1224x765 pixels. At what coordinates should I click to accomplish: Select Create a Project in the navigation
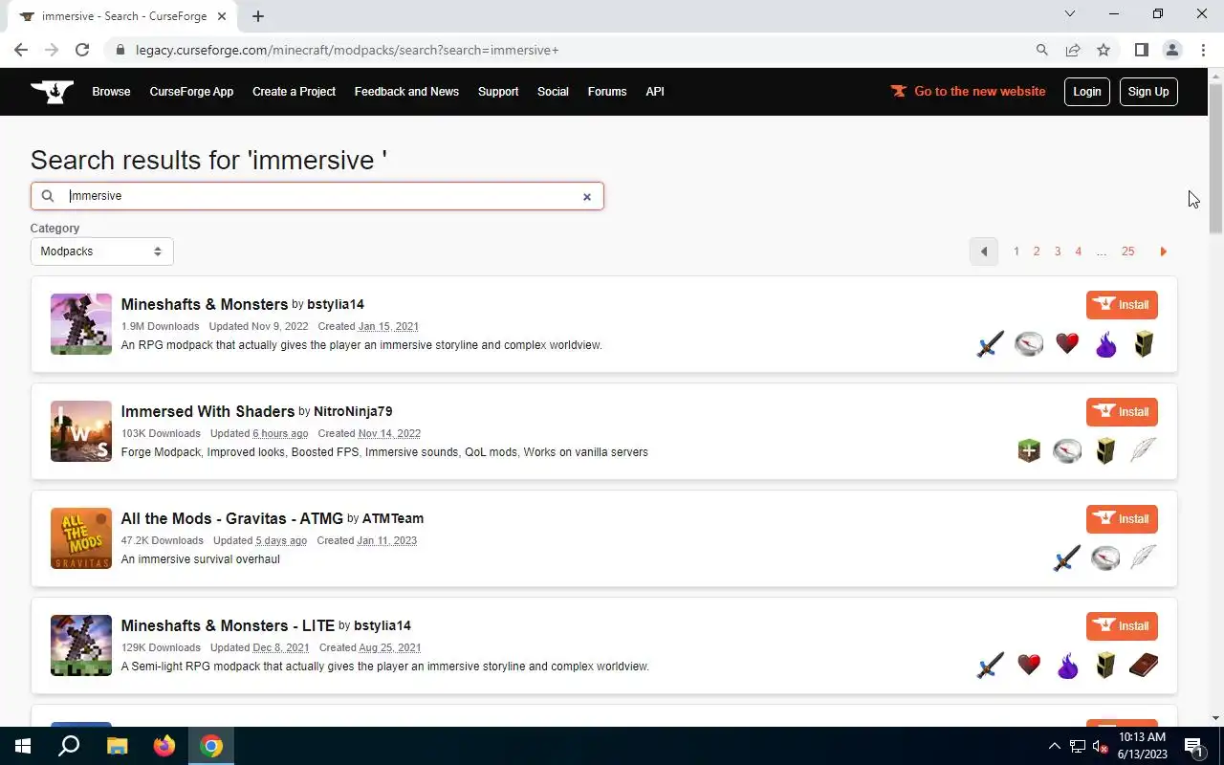point(294,92)
